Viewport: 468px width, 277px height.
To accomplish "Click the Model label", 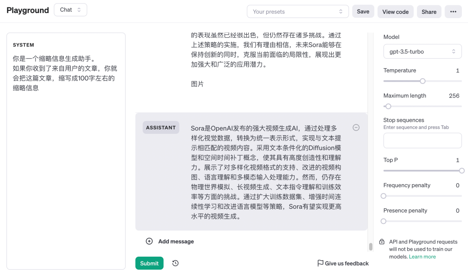I will pyautogui.click(x=391, y=37).
